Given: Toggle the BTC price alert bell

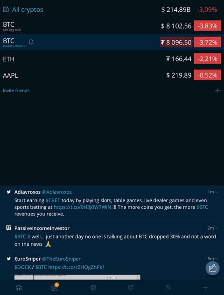Looking at the screenshot, I should [31, 42].
